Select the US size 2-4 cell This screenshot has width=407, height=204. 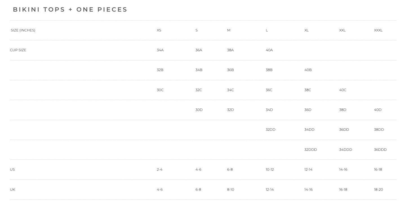click(159, 170)
